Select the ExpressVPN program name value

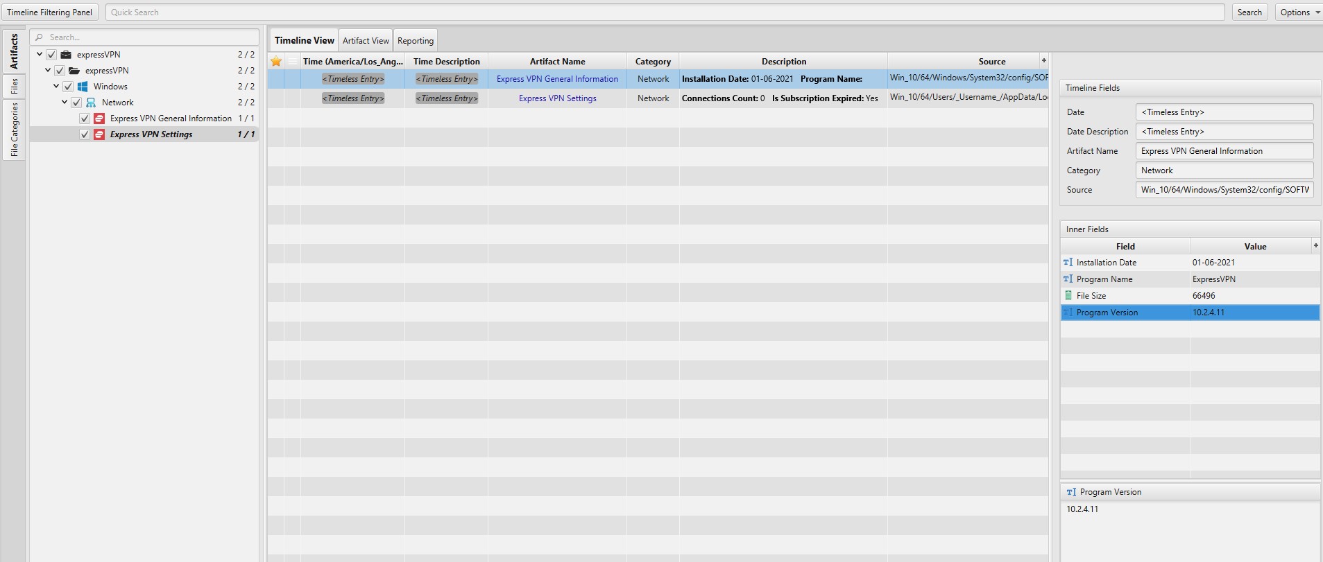1213,279
